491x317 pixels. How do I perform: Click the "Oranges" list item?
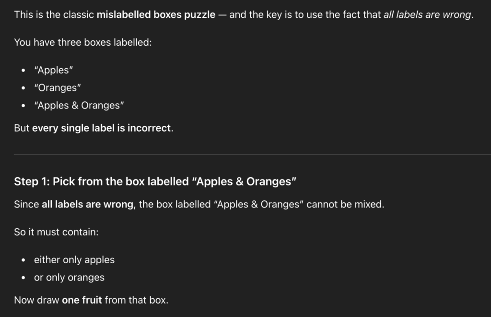pos(58,88)
